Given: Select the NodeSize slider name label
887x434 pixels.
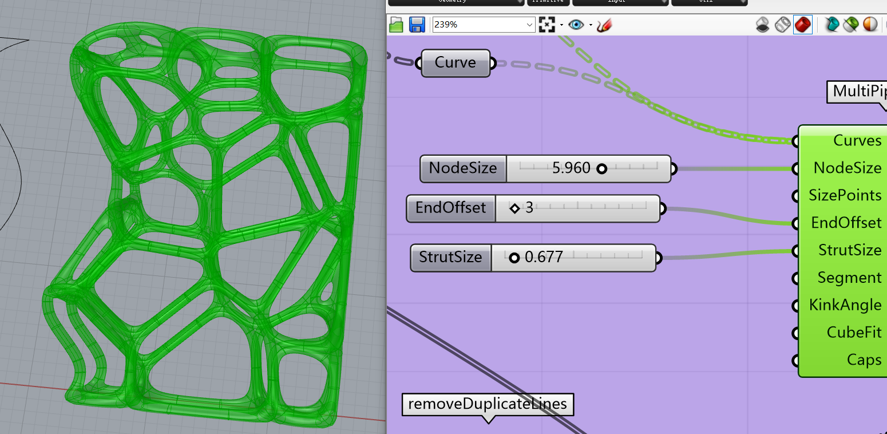Looking at the screenshot, I should [x=463, y=168].
